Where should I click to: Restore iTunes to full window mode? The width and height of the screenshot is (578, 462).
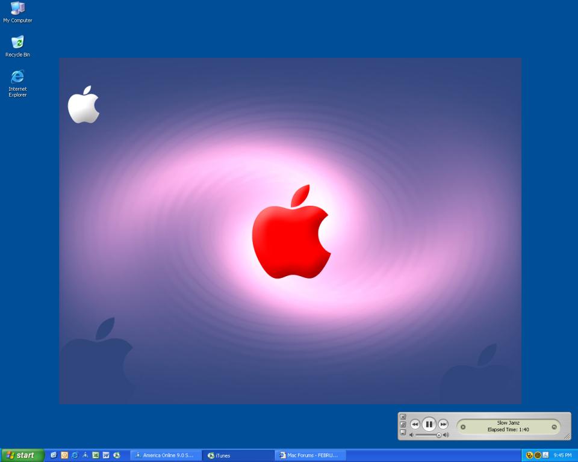(403, 425)
